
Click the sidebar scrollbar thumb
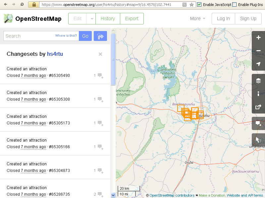113,59
